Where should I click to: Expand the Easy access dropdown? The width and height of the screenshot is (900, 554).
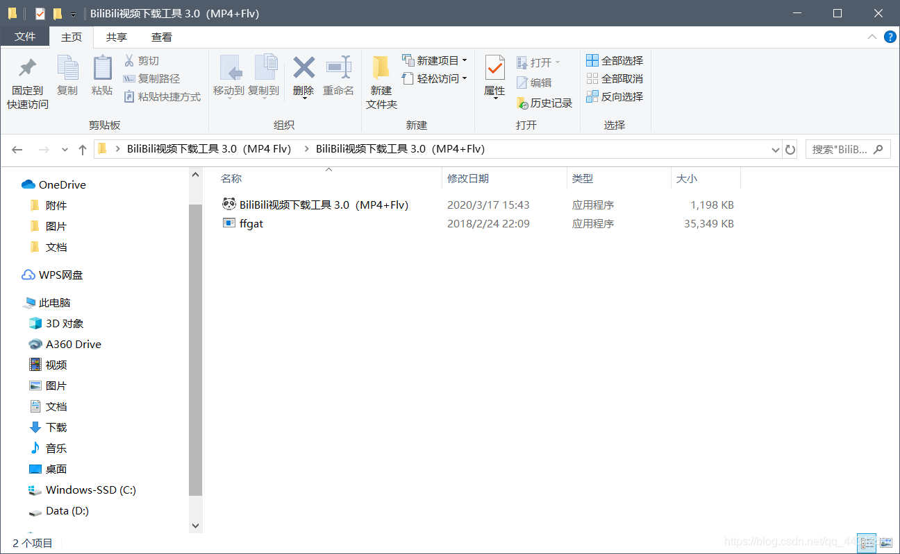pos(465,79)
